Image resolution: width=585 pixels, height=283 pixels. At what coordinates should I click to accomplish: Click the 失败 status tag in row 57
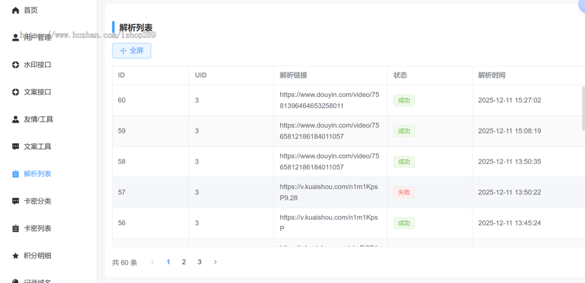click(x=404, y=192)
